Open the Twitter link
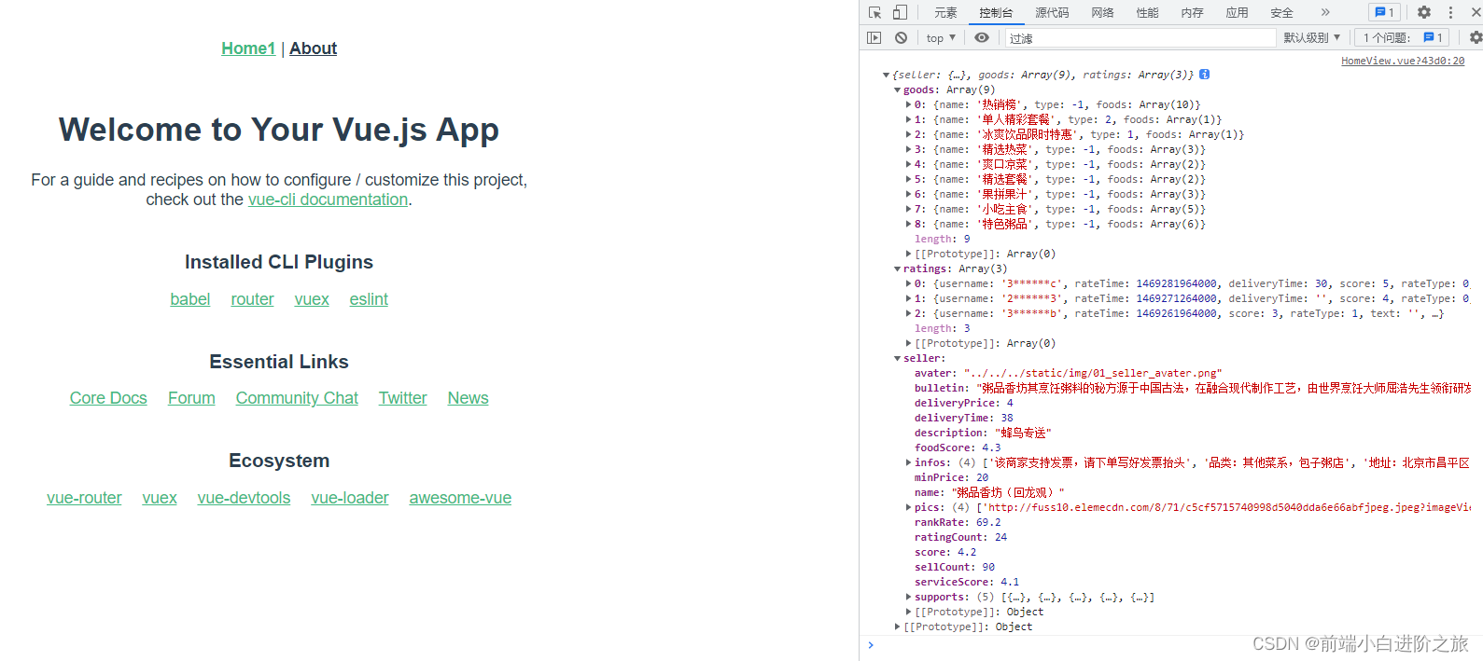Screen dimensions: 1483x661 tap(402, 398)
